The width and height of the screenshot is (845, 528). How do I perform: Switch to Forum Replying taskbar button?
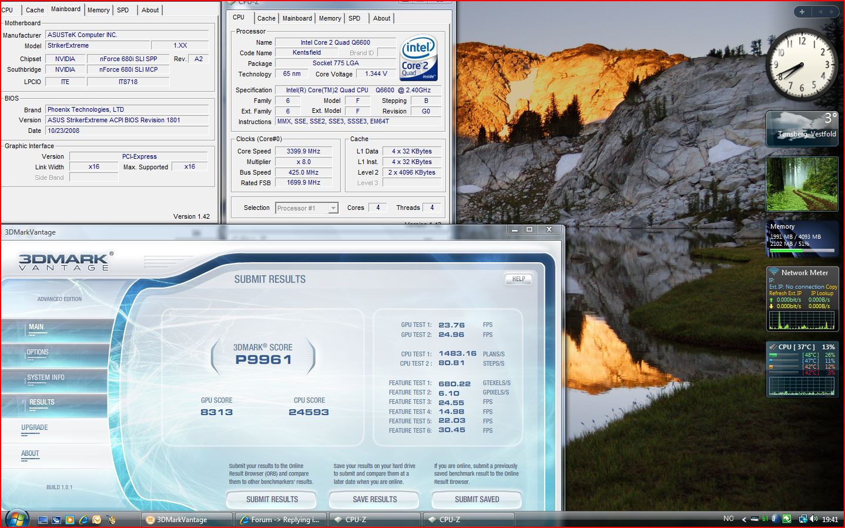pyautogui.click(x=281, y=520)
